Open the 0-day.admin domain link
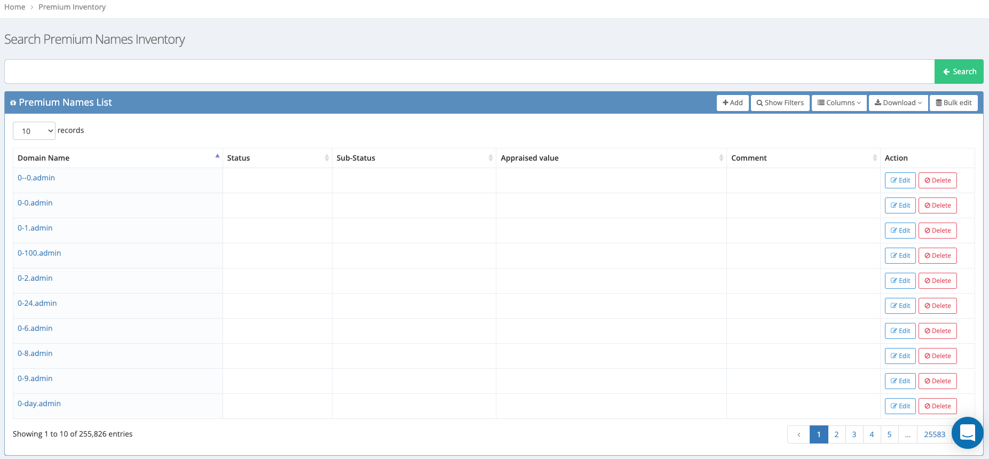 click(x=39, y=403)
